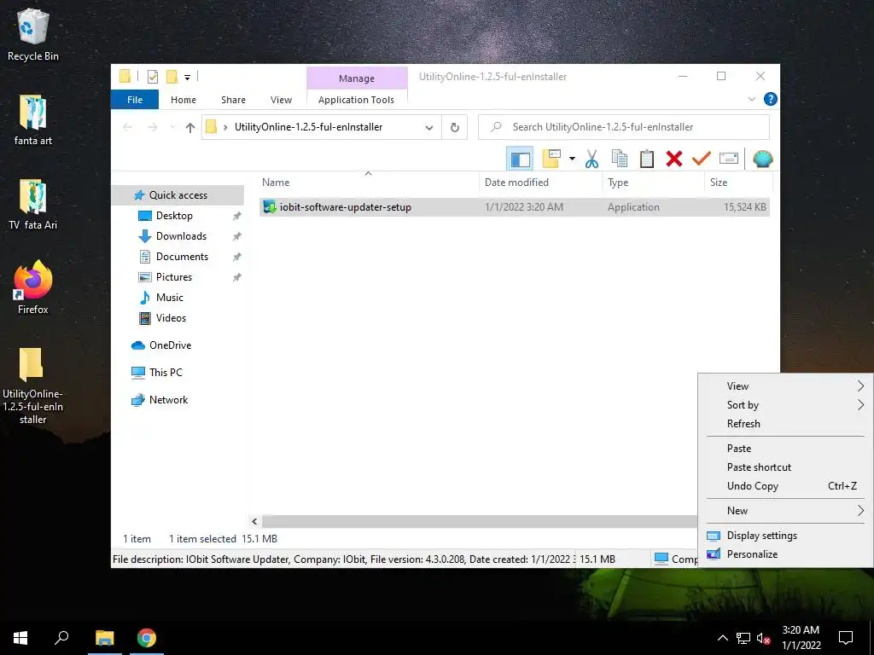The width and height of the screenshot is (874, 655).
Task: Open Pictures in the navigation pane
Action: (x=174, y=277)
